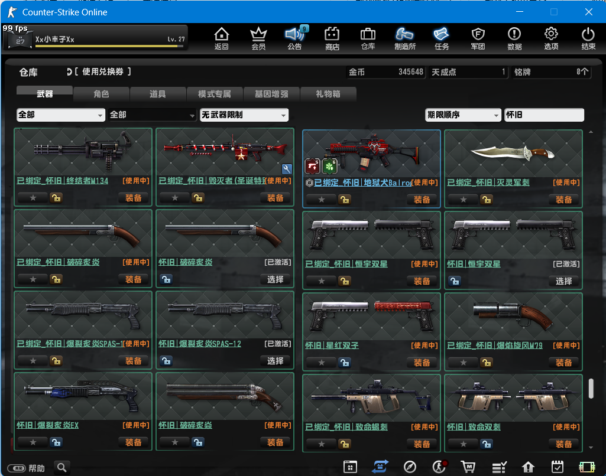Switch to the 角色 tab
Image resolution: width=606 pixels, height=476 pixels.
(x=101, y=94)
